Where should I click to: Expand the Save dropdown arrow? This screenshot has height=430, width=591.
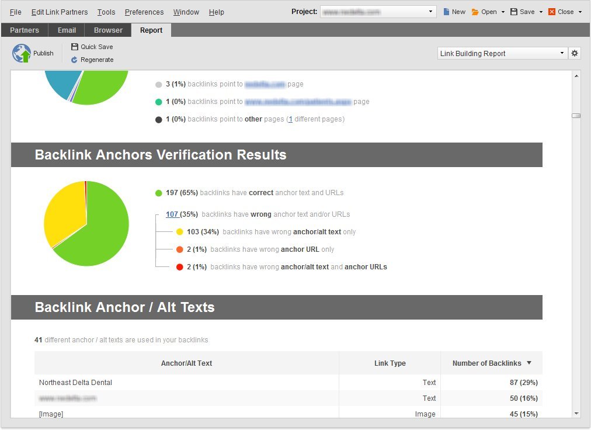[x=541, y=12]
